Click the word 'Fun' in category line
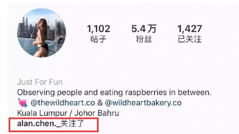Viewport: 239px width, 134px height. (56, 82)
